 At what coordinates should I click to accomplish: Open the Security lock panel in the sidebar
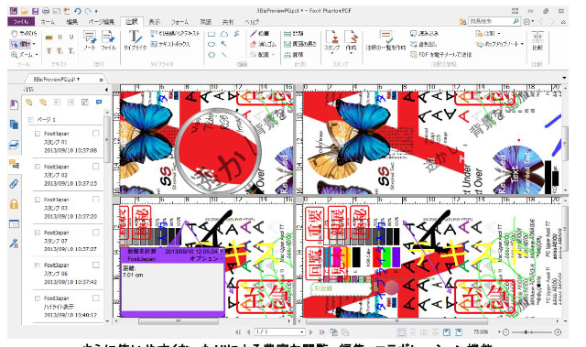tap(14, 204)
